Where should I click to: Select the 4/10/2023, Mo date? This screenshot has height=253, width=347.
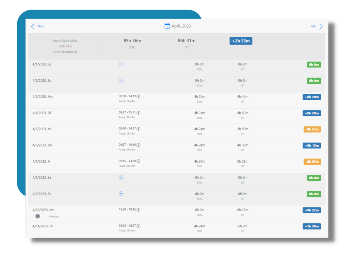43,210
